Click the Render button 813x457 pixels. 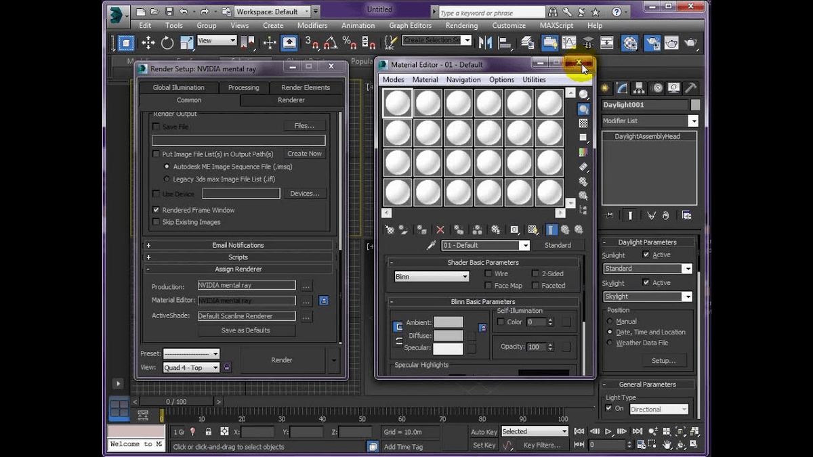[281, 360]
